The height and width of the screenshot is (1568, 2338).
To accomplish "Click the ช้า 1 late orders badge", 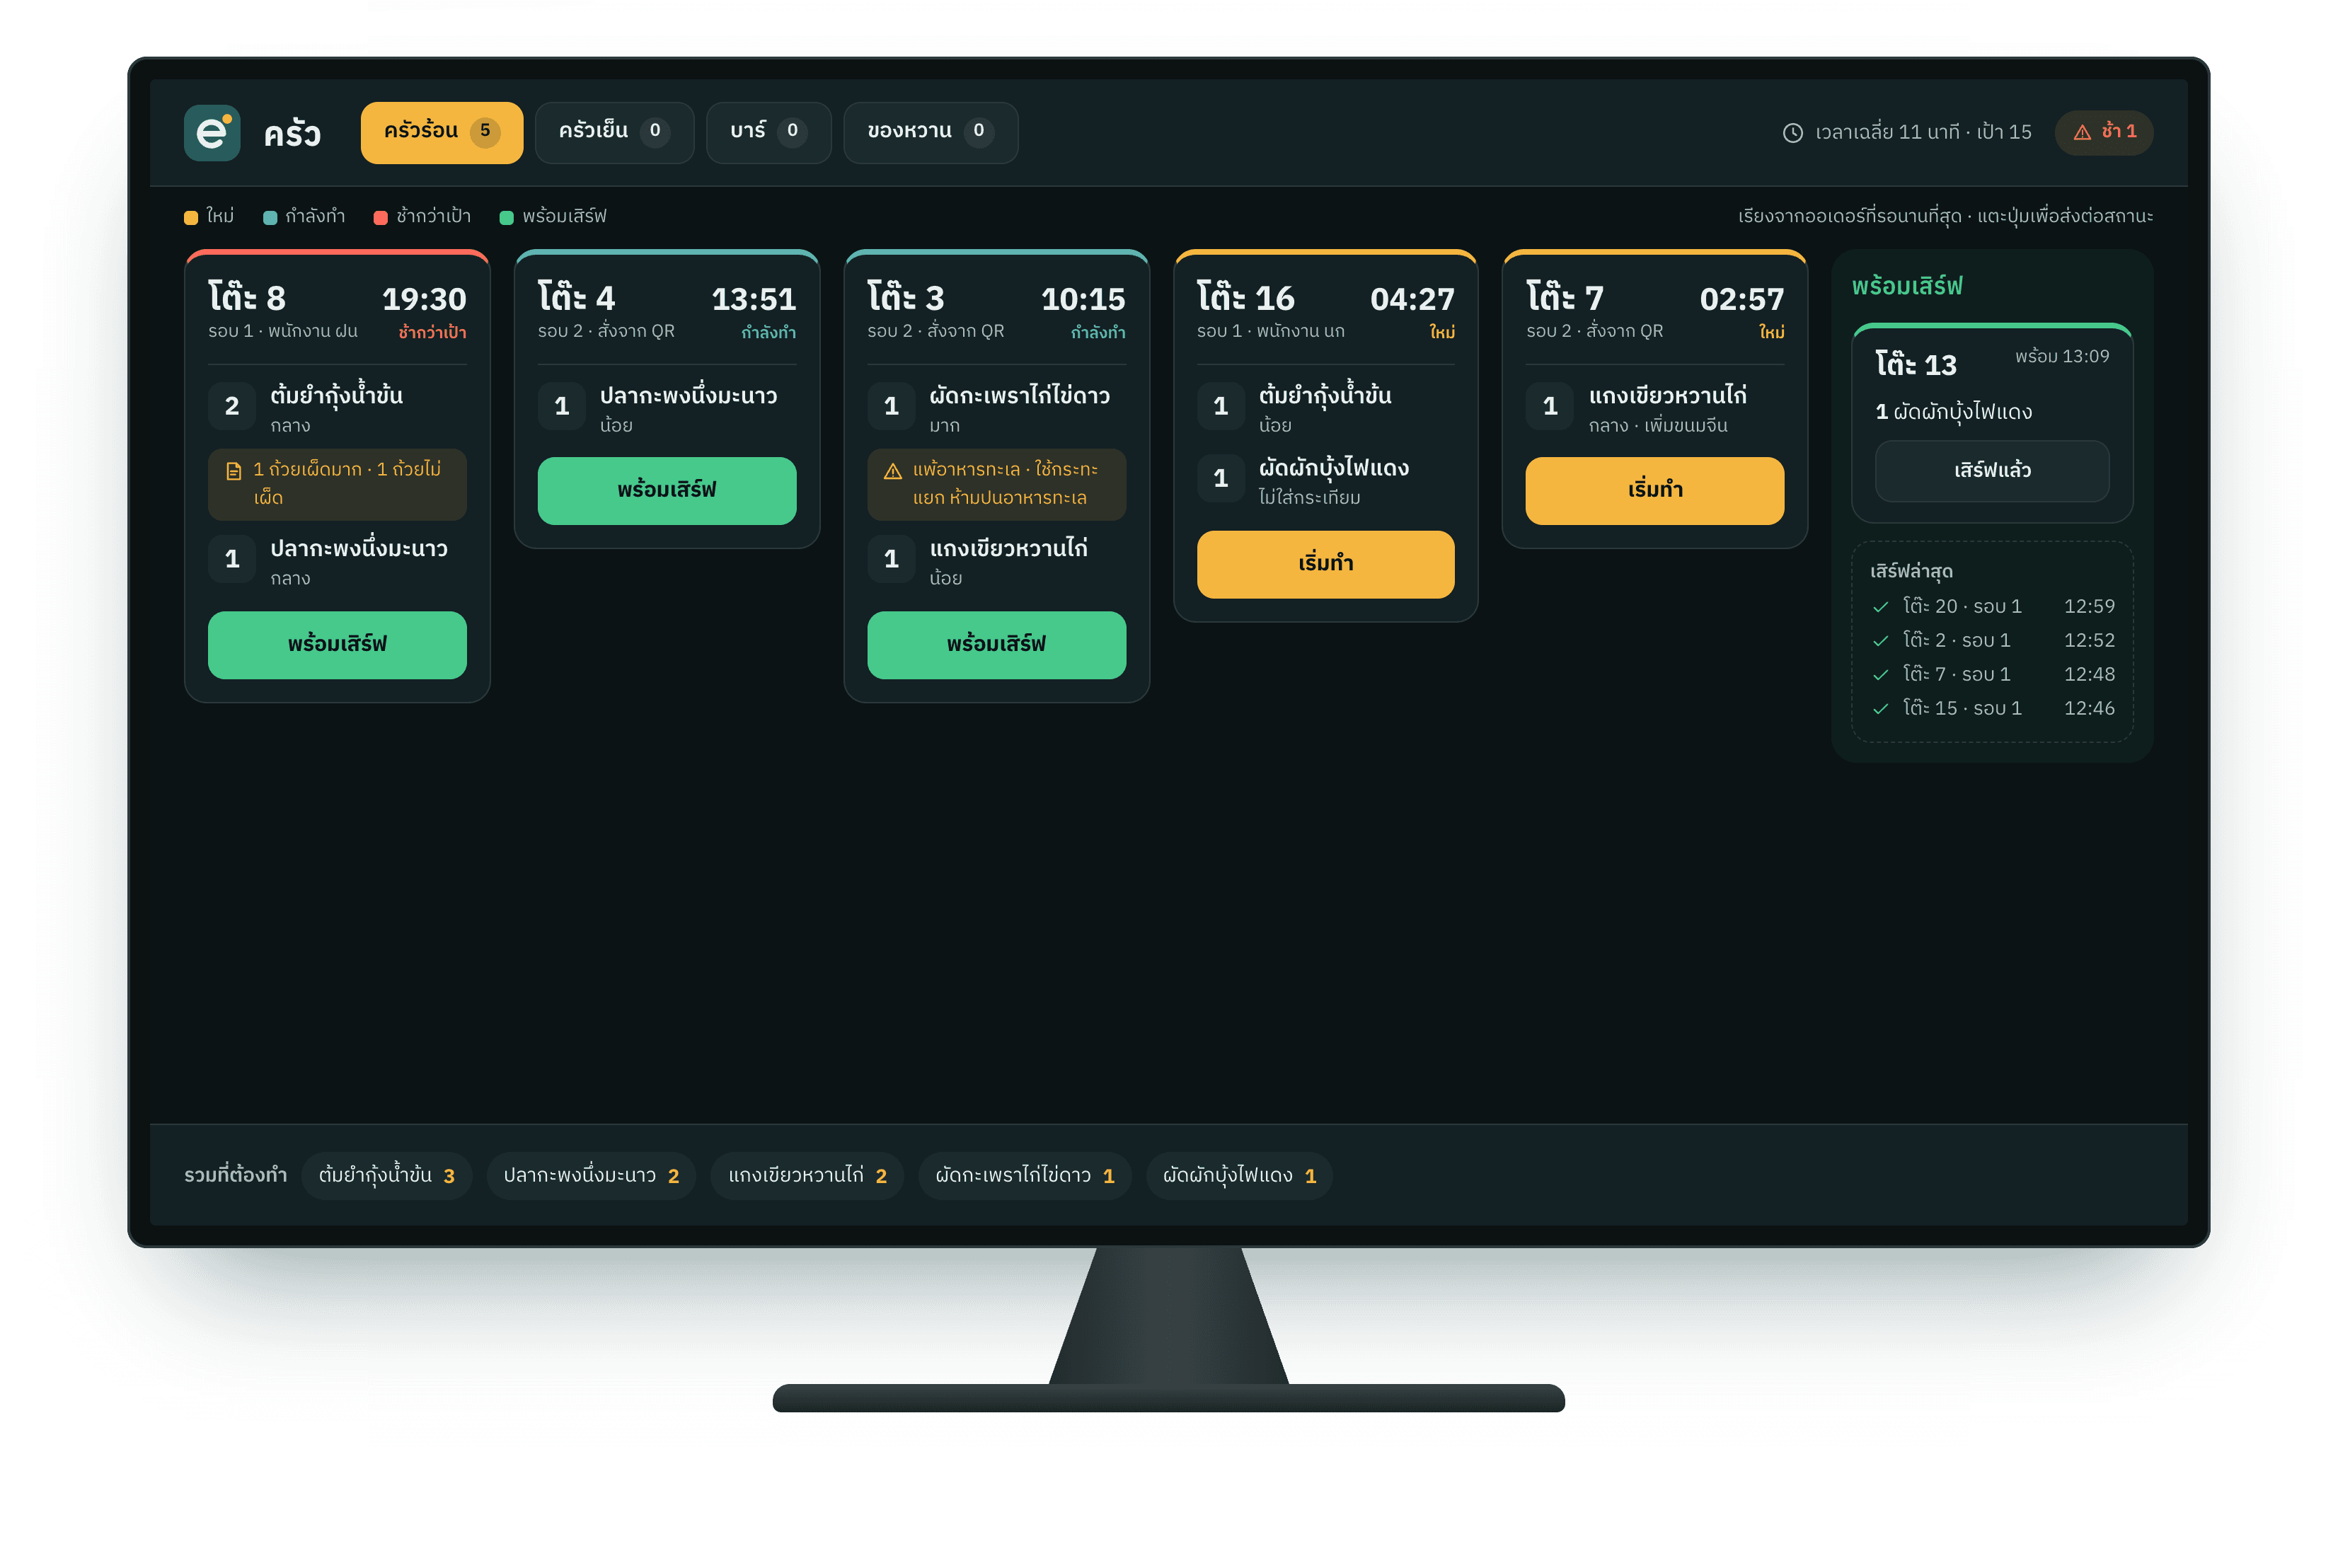I will 2104,132.
